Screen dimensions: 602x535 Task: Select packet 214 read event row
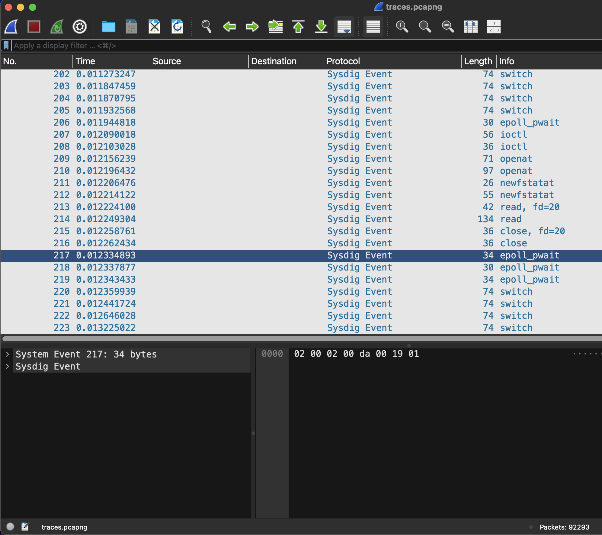point(211,219)
